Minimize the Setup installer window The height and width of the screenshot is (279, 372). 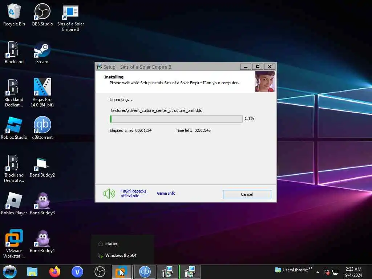point(246,67)
